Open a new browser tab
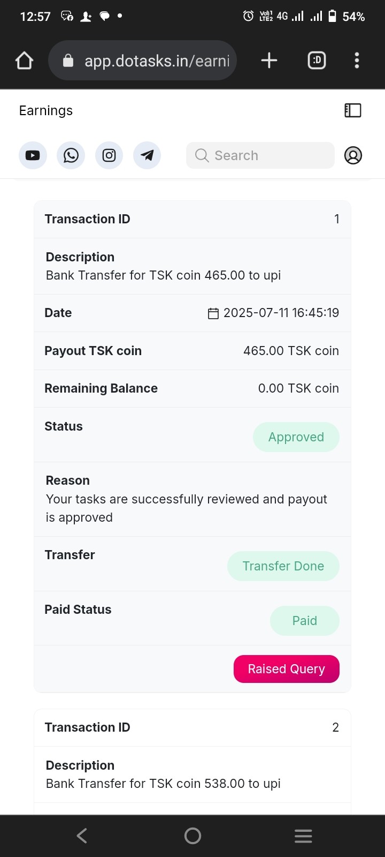The height and width of the screenshot is (857, 385). [269, 61]
